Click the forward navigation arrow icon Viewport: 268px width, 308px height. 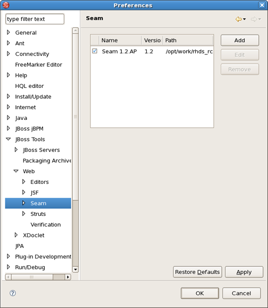(x=254, y=19)
